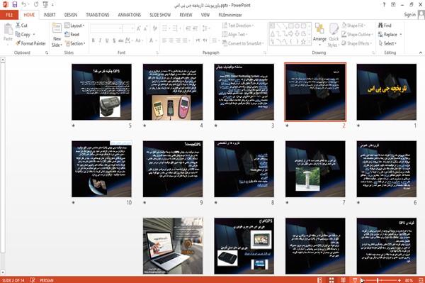The image size is (425, 283).
Task: Open the Shape Fill dropdown
Action: [x=353, y=26]
